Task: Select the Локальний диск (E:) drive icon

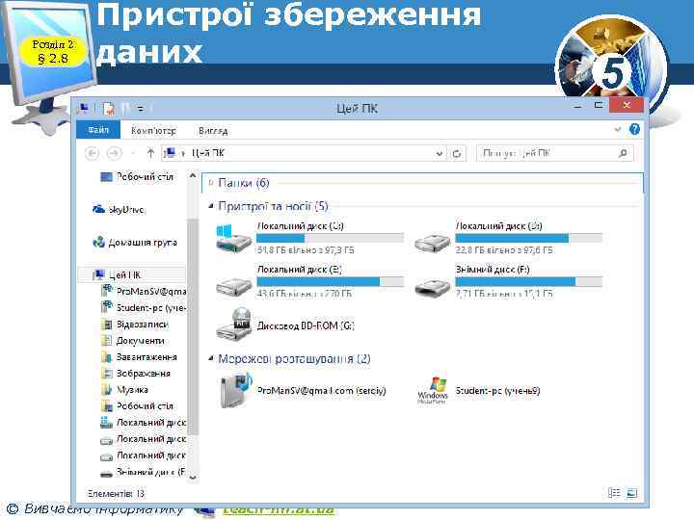Action: click(x=233, y=287)
